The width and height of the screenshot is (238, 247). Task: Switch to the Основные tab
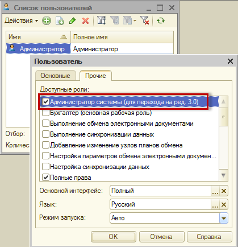coord(56,76)
